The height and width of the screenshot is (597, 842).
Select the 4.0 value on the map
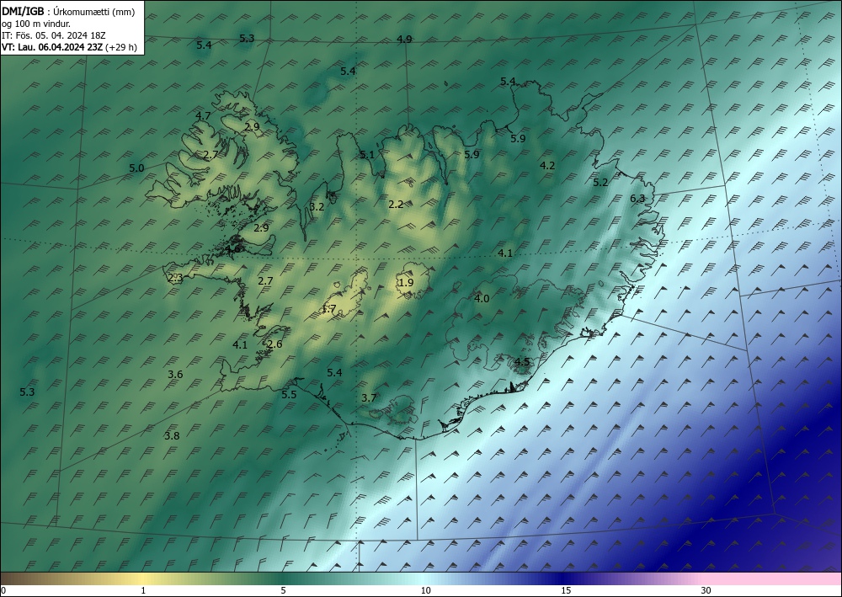482,298
